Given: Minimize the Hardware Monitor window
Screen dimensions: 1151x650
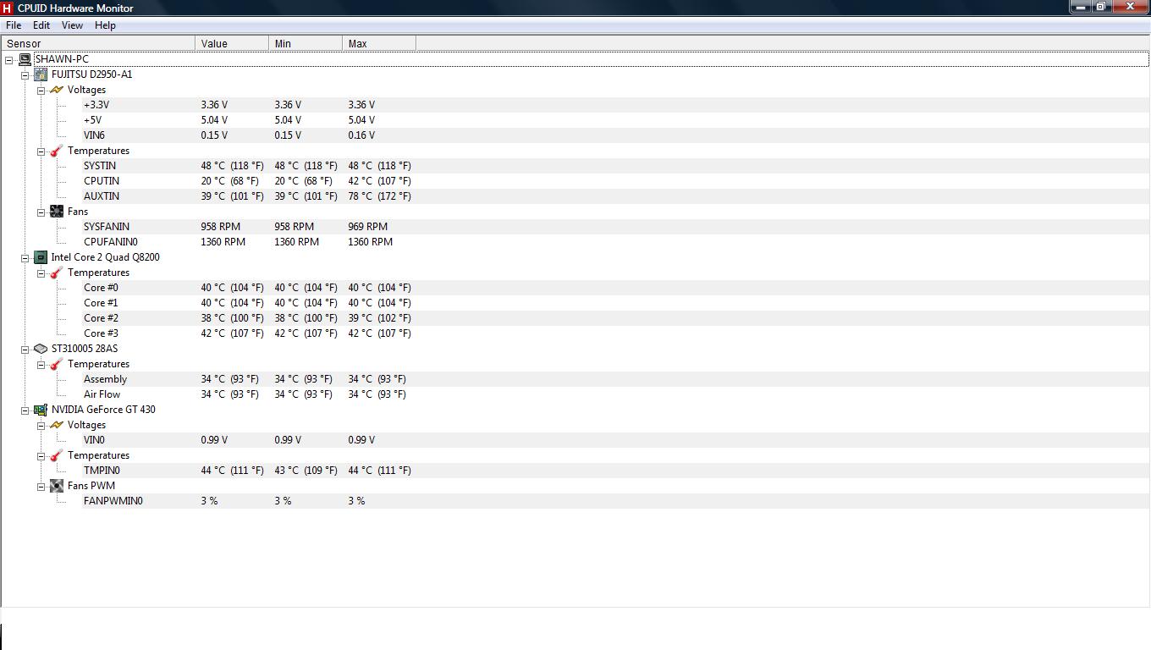Looking at the screenshot, I should tap(1079, 7).
